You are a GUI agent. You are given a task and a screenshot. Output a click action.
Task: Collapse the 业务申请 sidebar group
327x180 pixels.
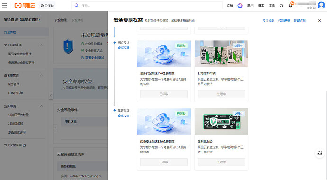pos(42,106)
